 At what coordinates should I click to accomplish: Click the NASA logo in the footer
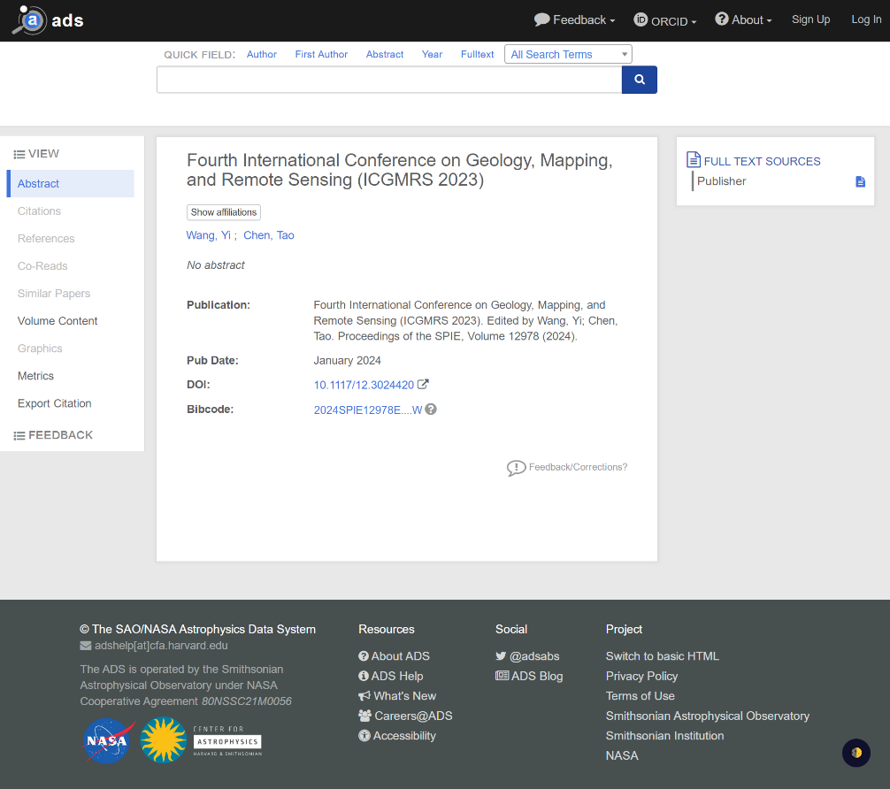[x=108, y=739]
